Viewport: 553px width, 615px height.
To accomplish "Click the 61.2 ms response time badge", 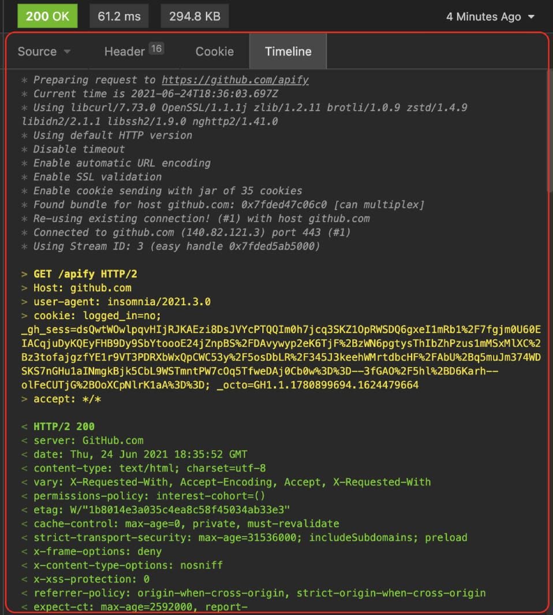I will [119, 16].
